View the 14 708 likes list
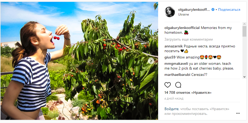The height and width of the screenshot is (123, 248). coord(188,93)
